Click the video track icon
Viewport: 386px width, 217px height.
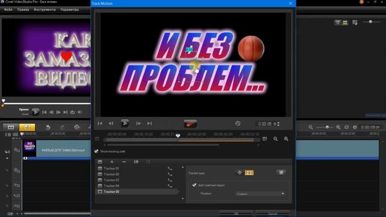[x=16, y=149]
